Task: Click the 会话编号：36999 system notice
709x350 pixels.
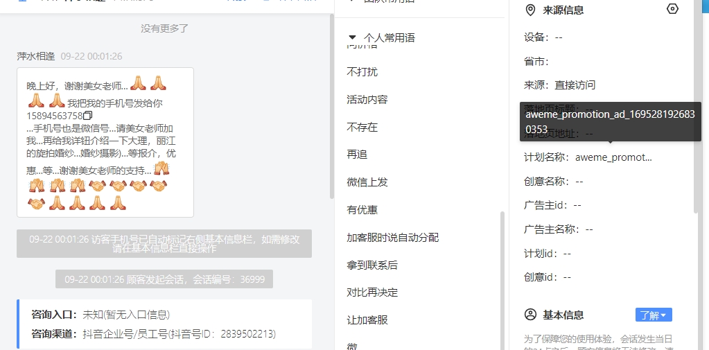Action: [164, 279]
